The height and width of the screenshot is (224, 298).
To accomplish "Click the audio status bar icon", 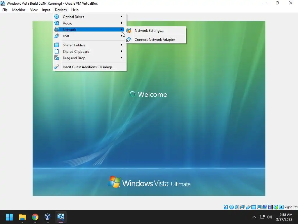I will tap(237, 207).
